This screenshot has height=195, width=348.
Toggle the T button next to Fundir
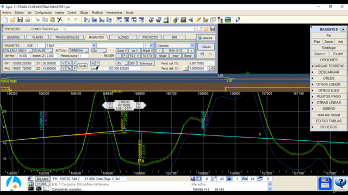(97, 63)
